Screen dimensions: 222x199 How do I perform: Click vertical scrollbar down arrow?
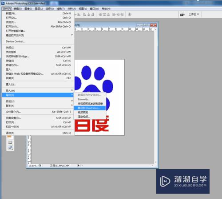click(155, 162)
